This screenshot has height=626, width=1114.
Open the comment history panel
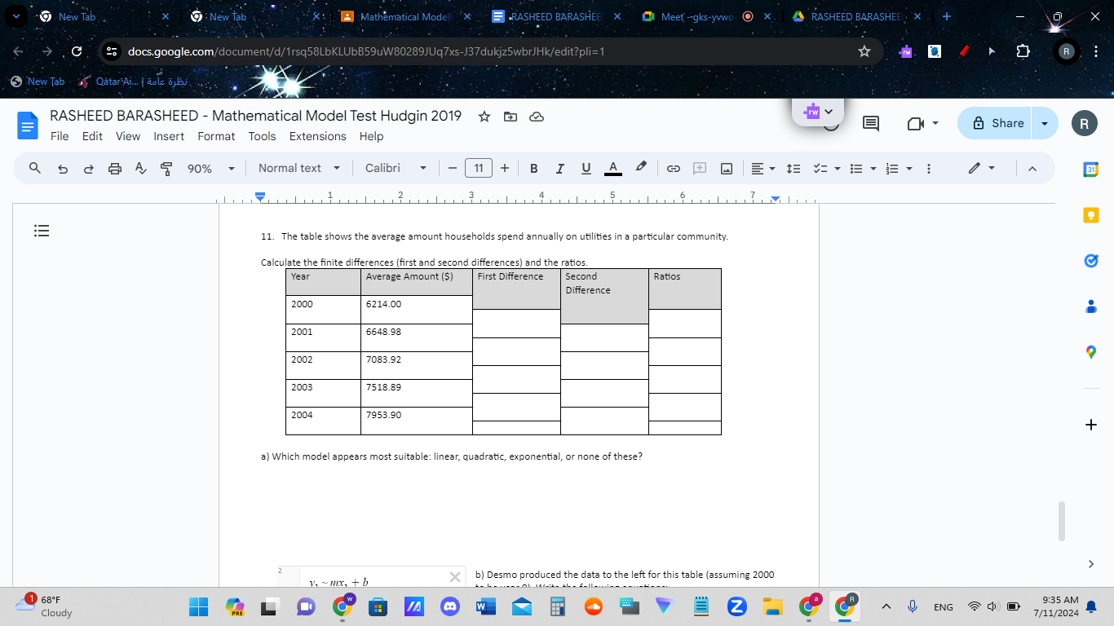(x=871, y=123)
